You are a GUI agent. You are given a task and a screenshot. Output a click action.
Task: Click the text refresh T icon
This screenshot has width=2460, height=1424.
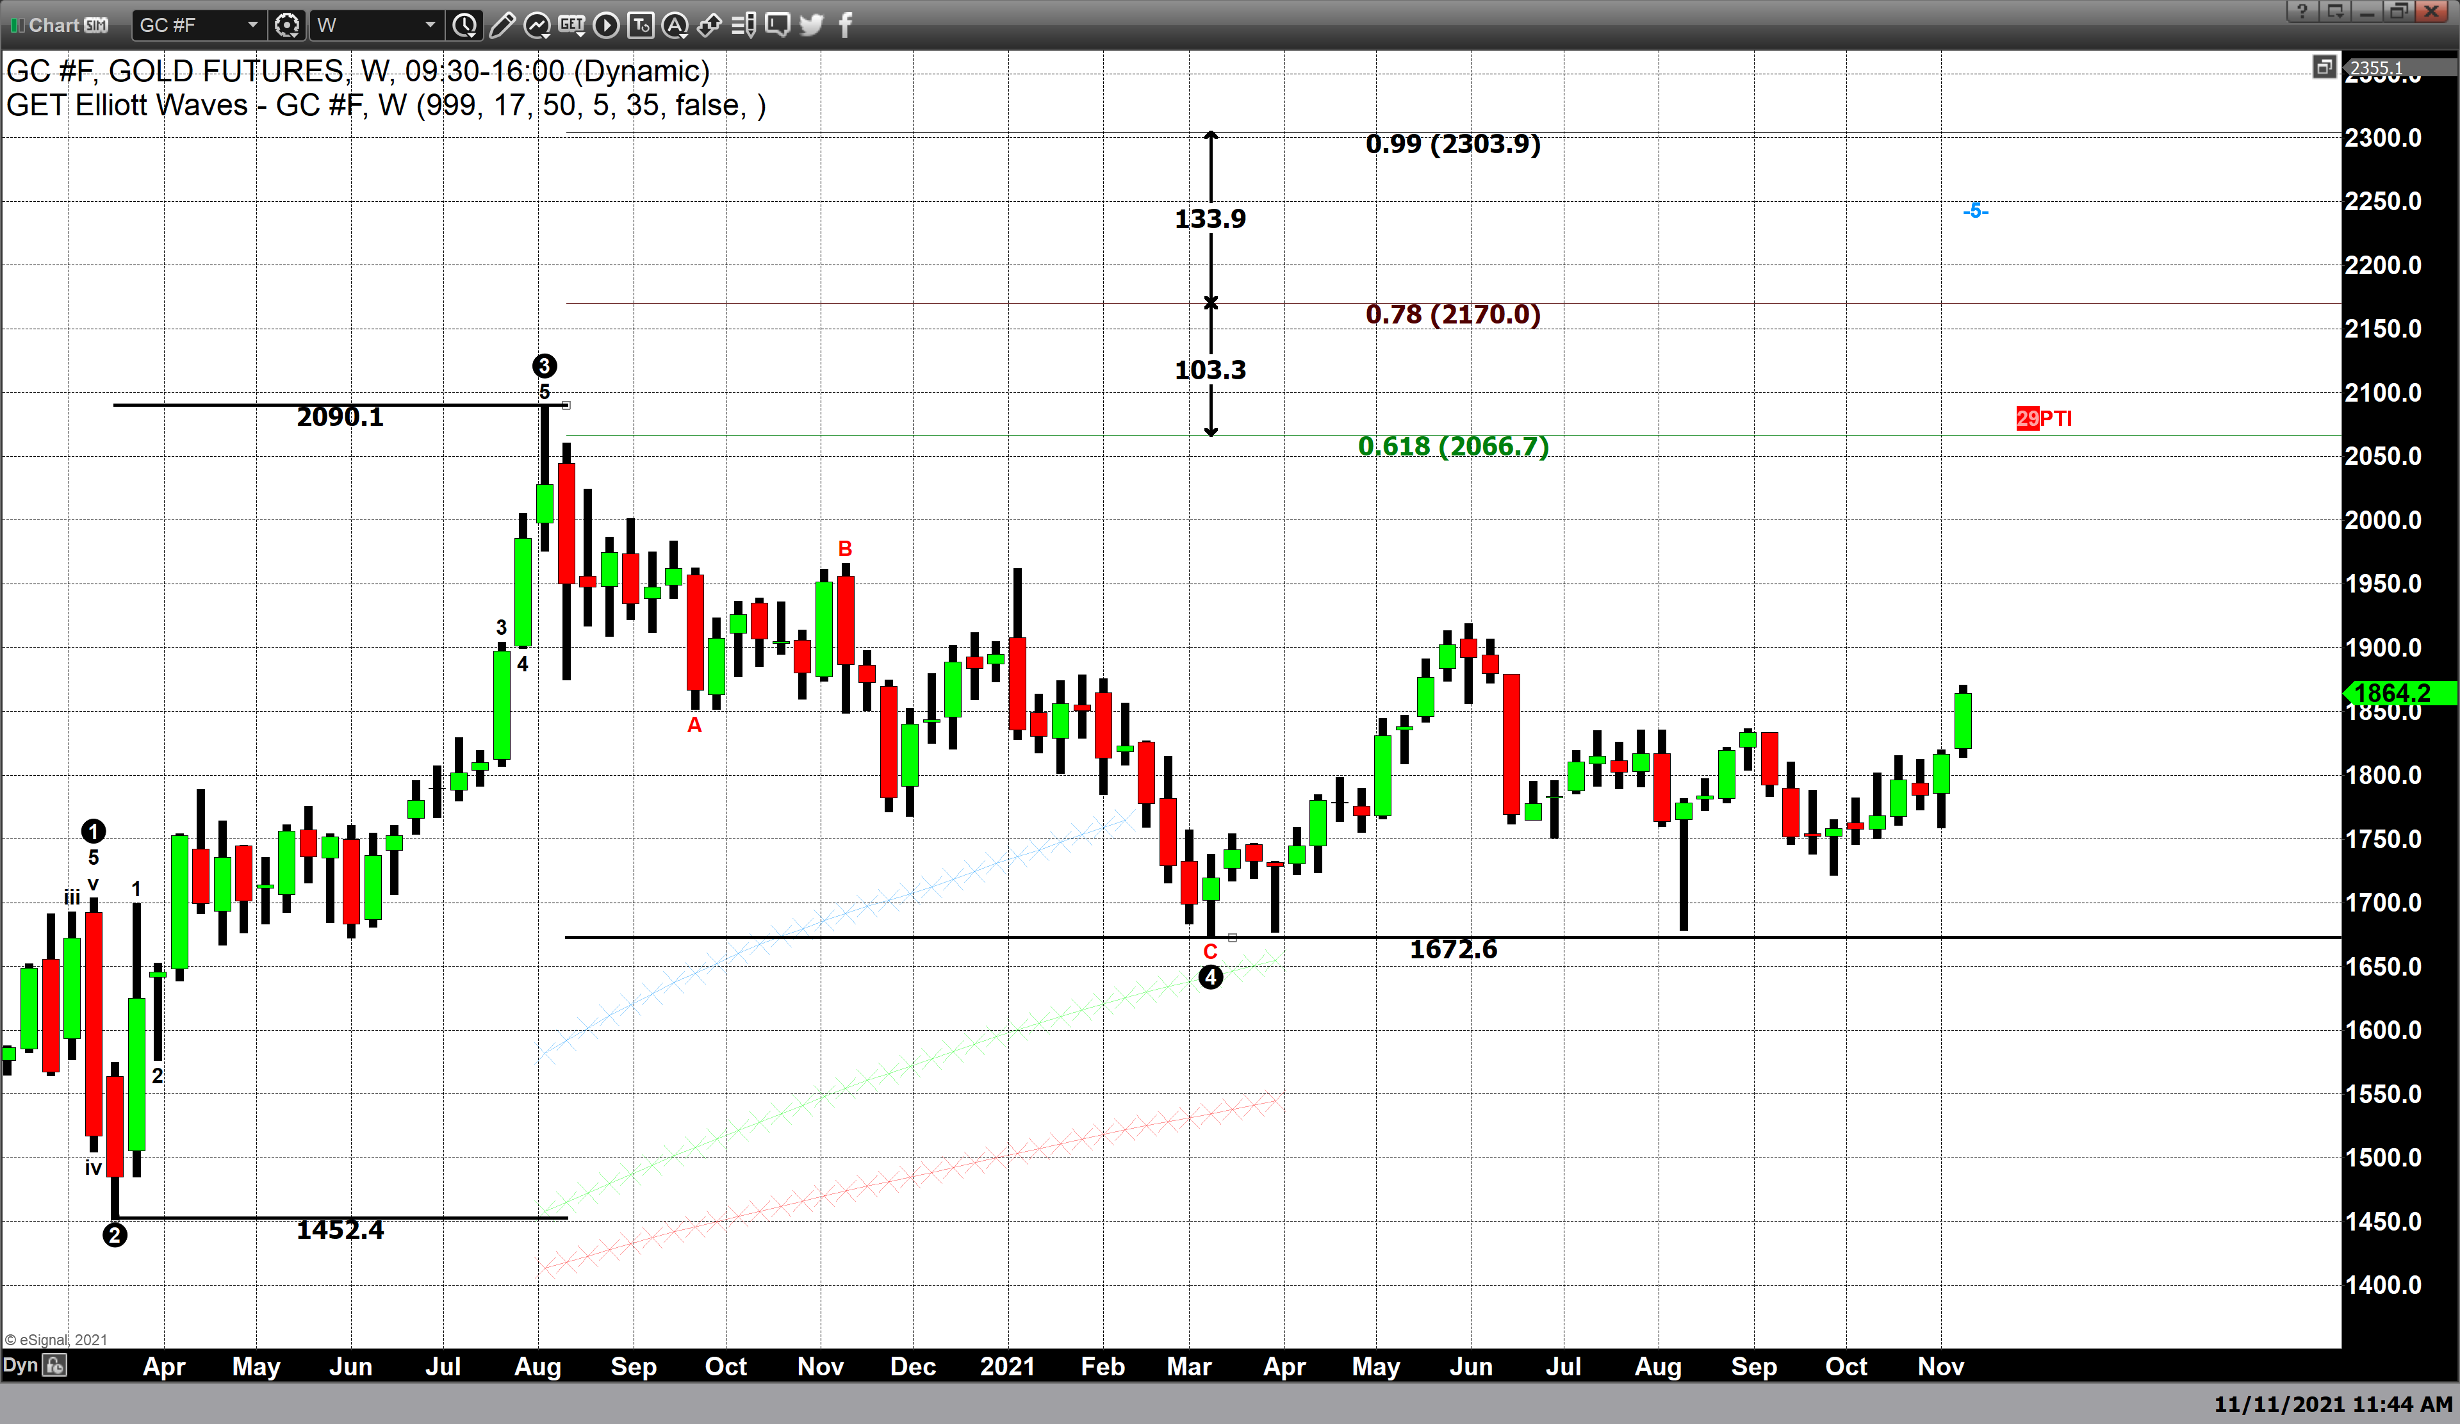641,26
